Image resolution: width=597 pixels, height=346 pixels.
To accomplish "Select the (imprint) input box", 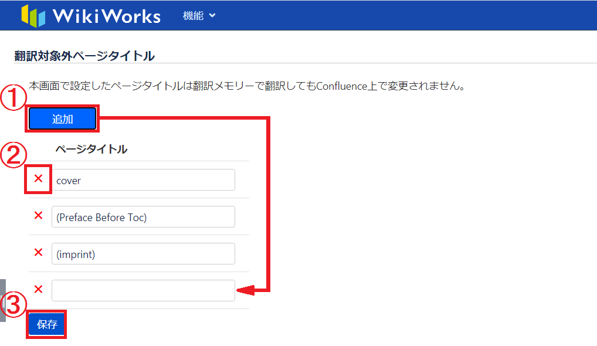I will coord(143,254).
